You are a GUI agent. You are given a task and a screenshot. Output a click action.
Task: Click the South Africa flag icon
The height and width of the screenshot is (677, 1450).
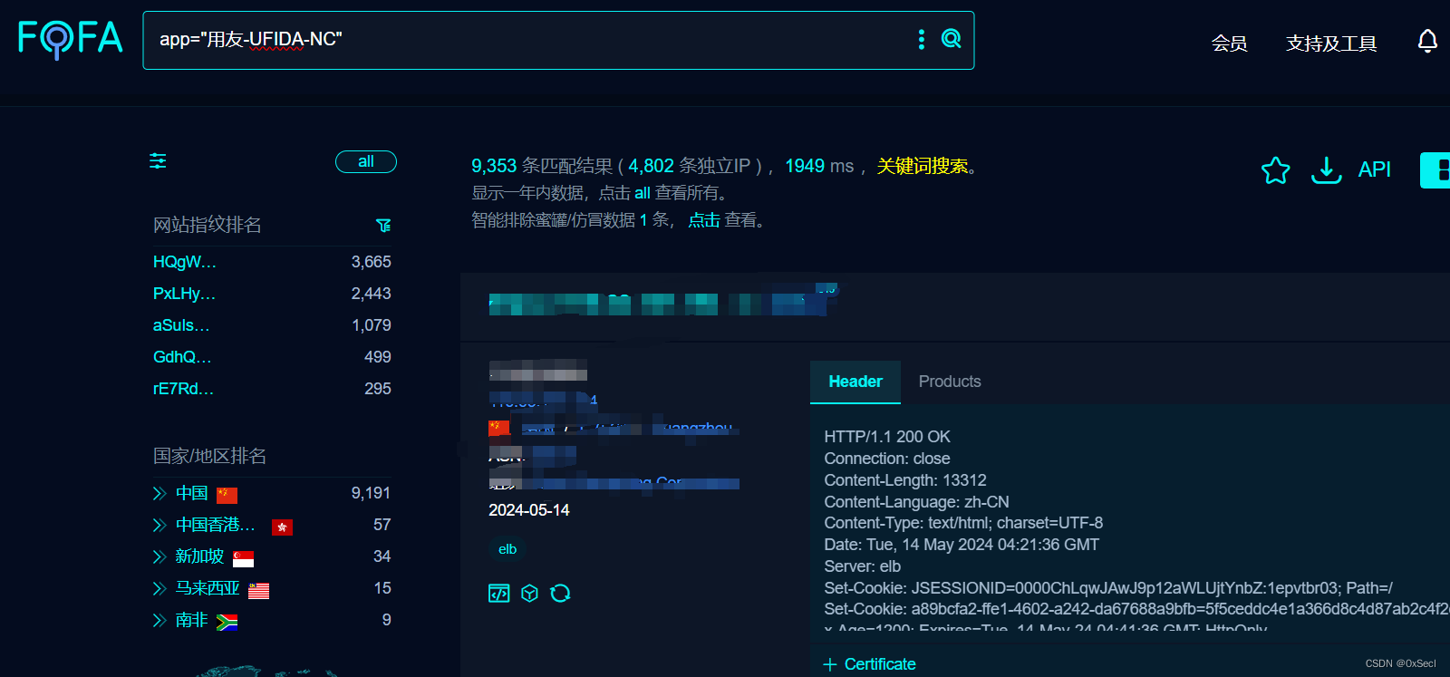coord(227,622)
